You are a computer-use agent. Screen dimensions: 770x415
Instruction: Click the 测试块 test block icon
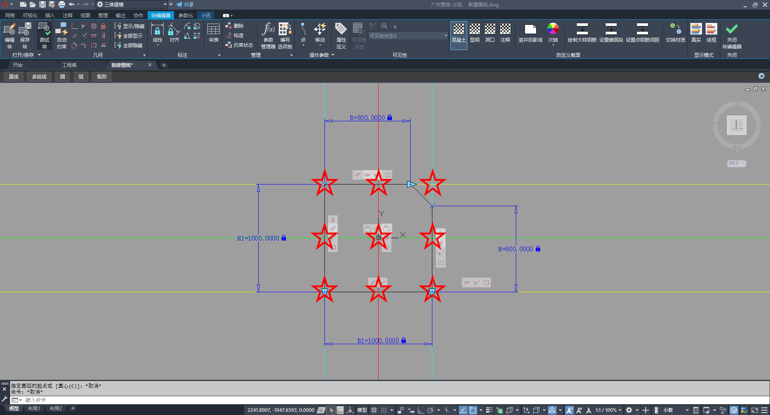coord(44,36)
